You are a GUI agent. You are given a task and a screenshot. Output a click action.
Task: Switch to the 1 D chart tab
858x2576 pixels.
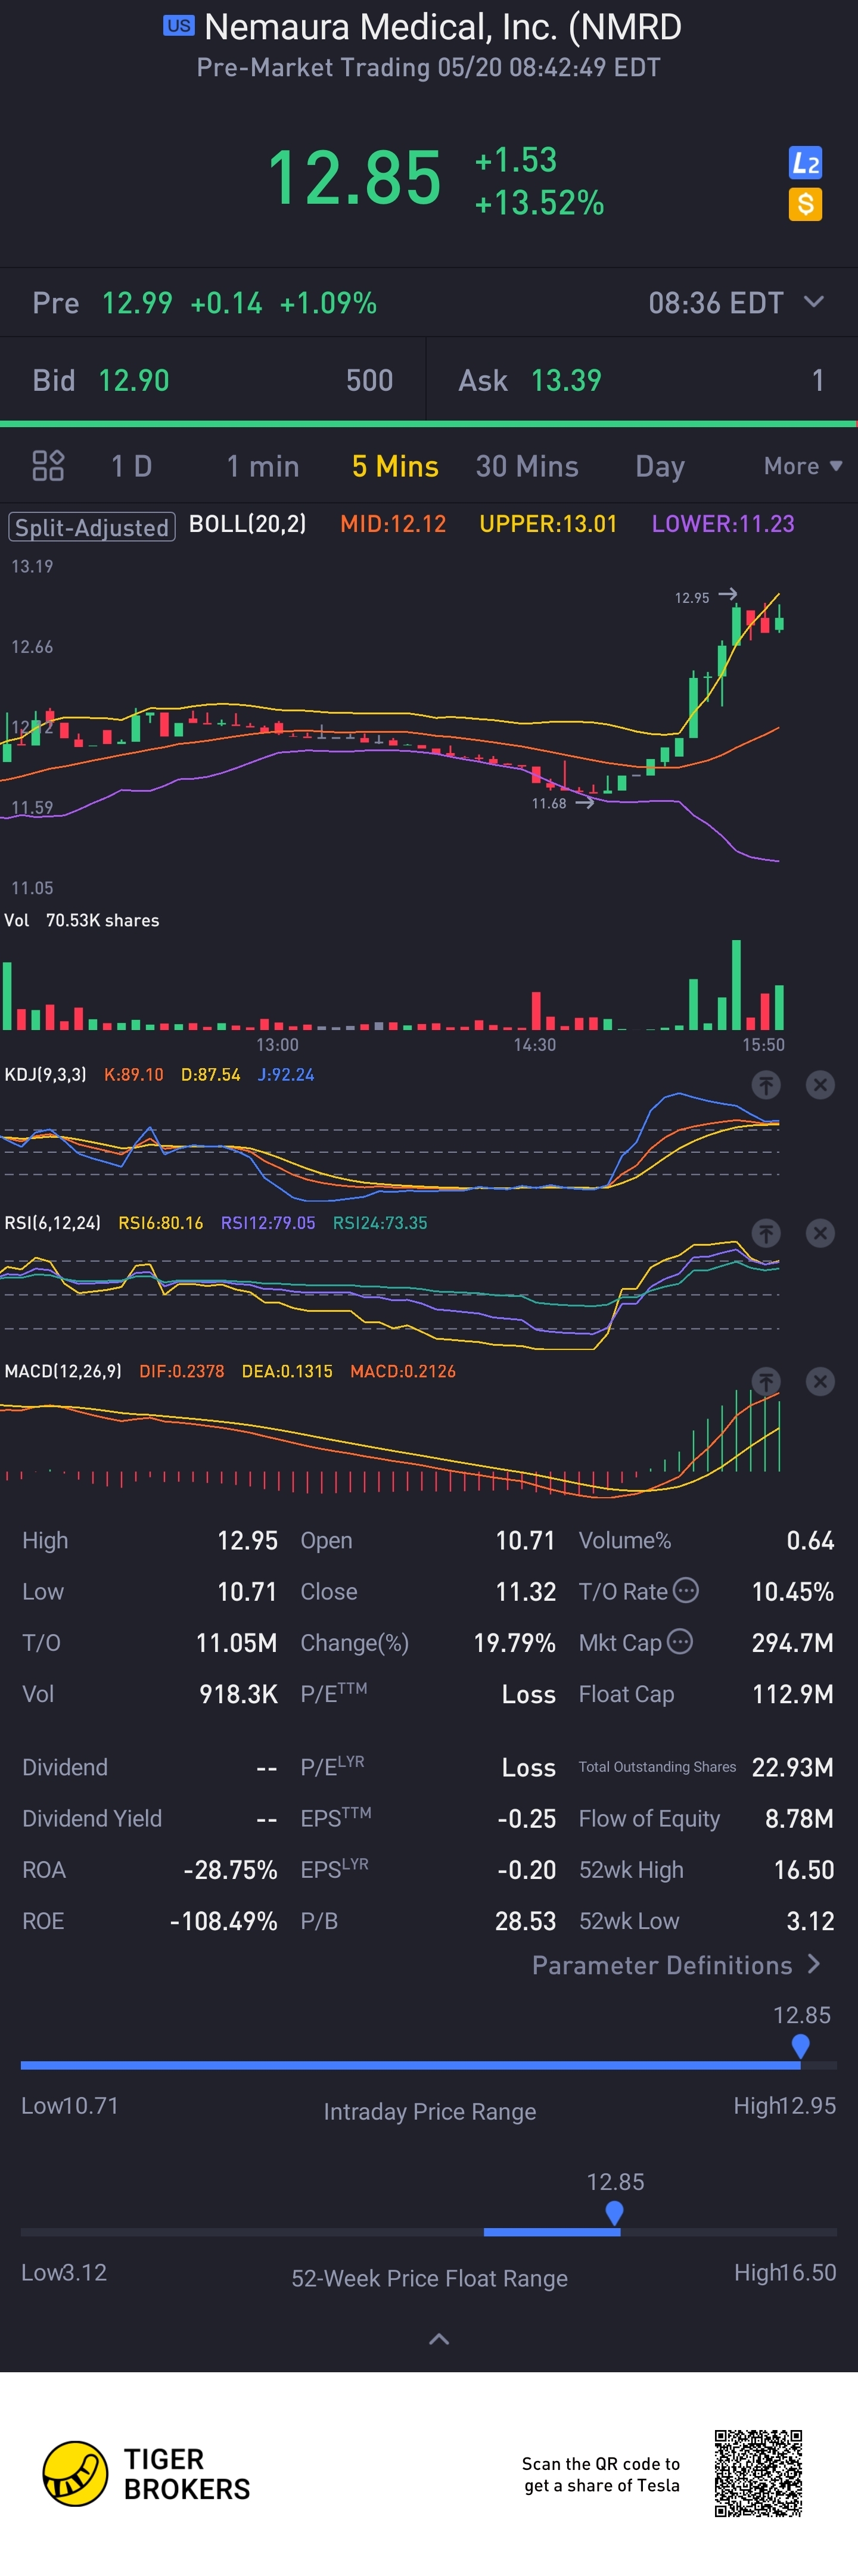click(131, 466)
